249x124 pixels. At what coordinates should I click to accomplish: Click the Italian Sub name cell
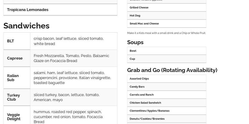pos(17,78)
